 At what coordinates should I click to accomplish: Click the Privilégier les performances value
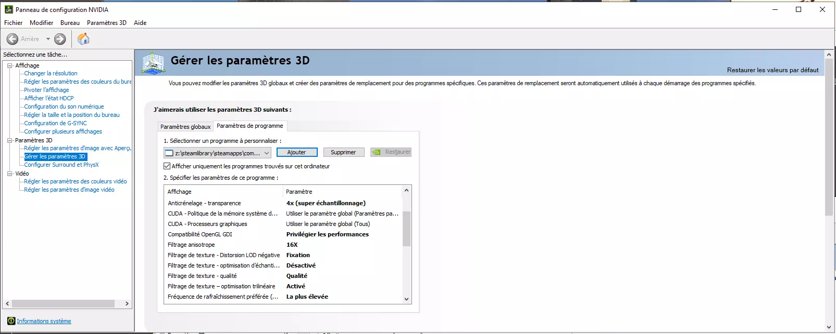328,234
